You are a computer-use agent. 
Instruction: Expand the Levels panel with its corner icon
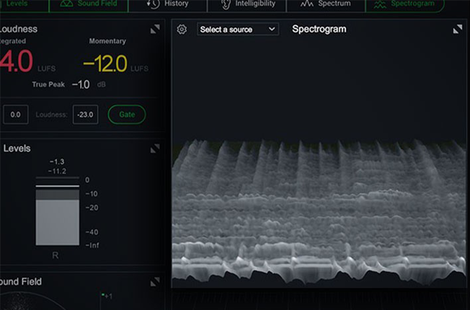(155, 148)
